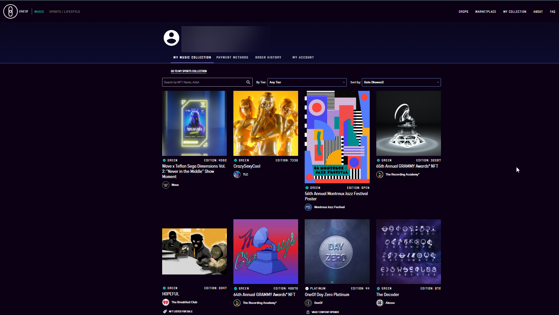Click the Alesso artist name
Viewport: 559px width, 315px height.
[x=390, y=303]
